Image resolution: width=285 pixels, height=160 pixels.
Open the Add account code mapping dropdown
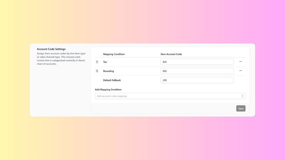(x=170, y=96)
